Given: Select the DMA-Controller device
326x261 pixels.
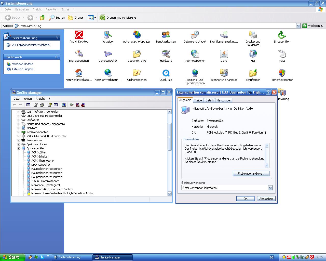Looking at the screenshot, I should click(x=40, y=165).
